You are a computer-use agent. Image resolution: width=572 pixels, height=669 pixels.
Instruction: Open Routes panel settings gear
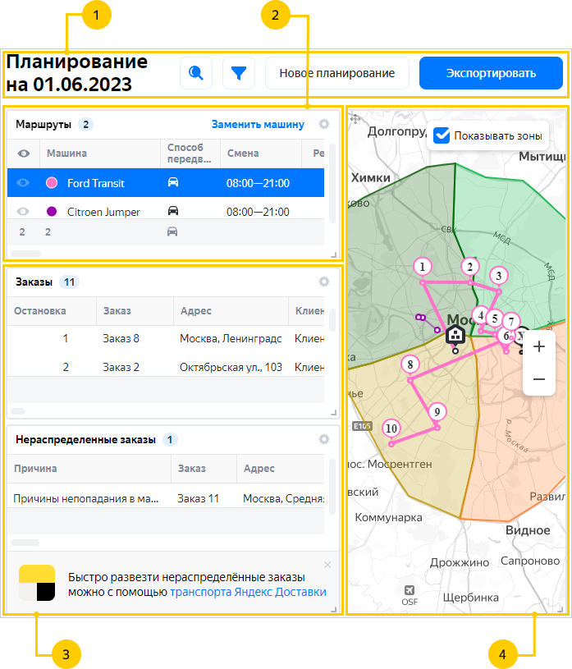point(324,125)
